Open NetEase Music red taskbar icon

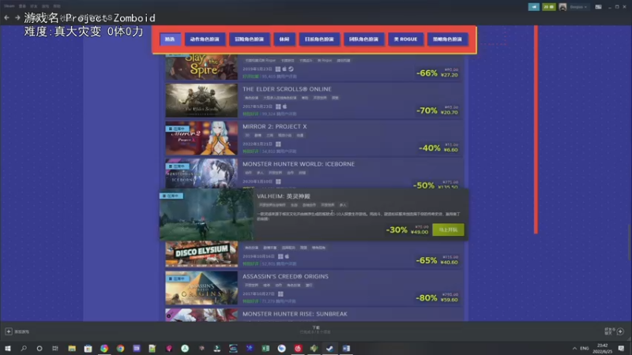click(x=298, y=348)
